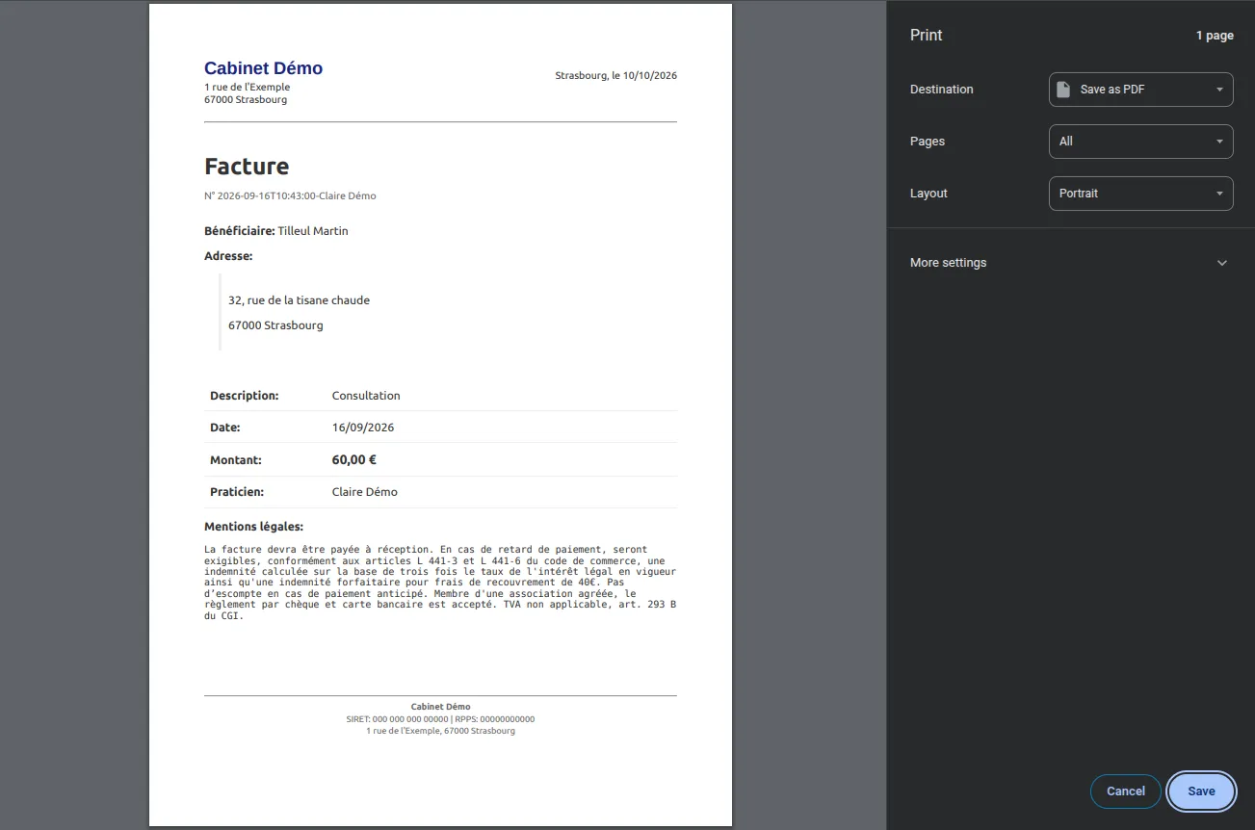Change Layout from Portrait dropdown

tap(1140, 194)
